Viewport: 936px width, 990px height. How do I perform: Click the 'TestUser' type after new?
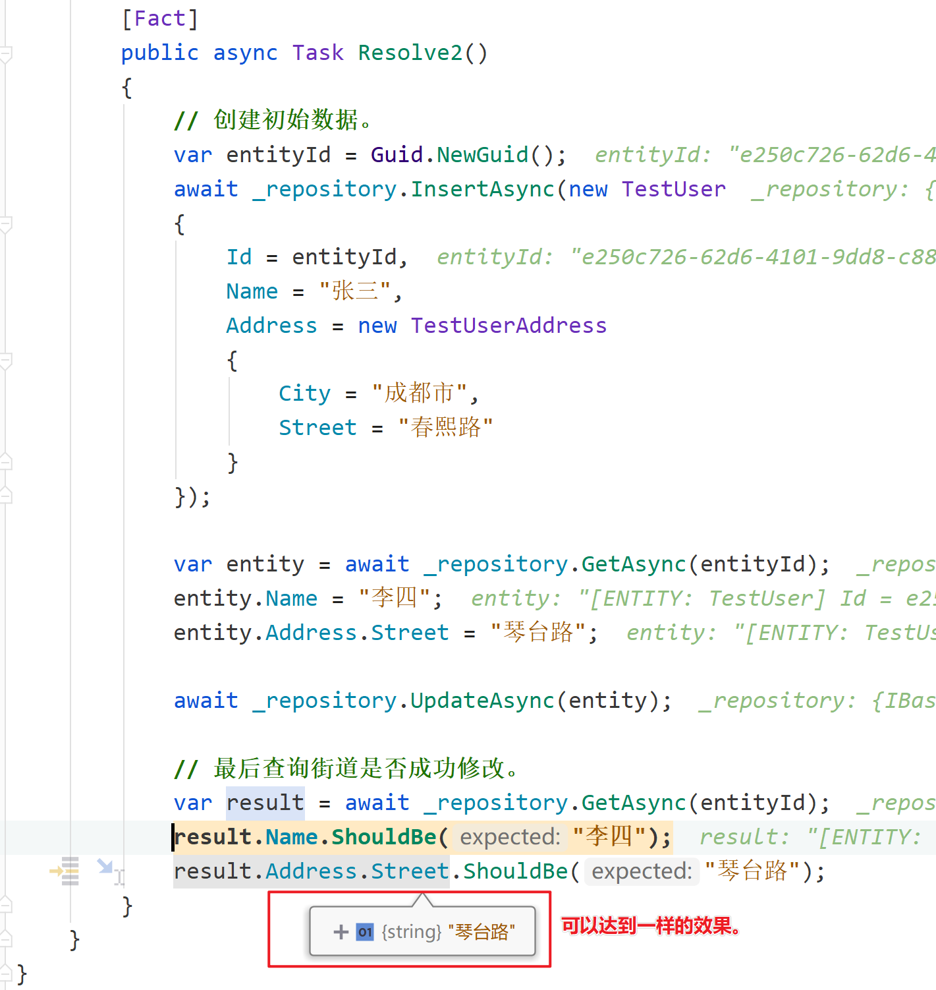click(x=673, y=189)
